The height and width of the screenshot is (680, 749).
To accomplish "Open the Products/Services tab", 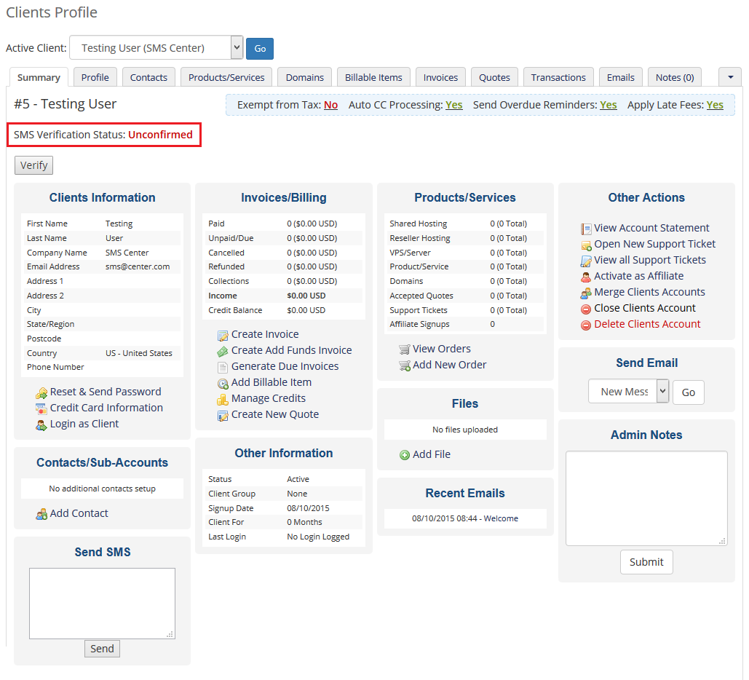I will [x=226, y=77].
